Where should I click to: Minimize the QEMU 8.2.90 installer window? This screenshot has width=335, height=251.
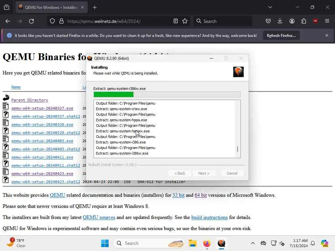click(211, 58)
